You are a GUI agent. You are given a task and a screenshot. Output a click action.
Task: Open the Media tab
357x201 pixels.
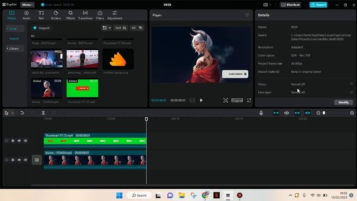point(12,15)
